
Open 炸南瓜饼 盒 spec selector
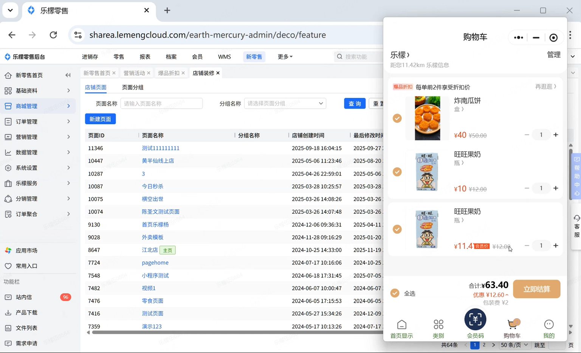tap(459, 109)
